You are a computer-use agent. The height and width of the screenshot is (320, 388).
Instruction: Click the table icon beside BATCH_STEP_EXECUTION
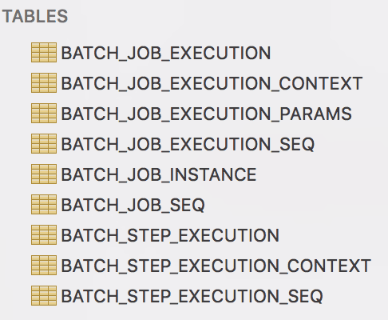[x=44, y=234]
